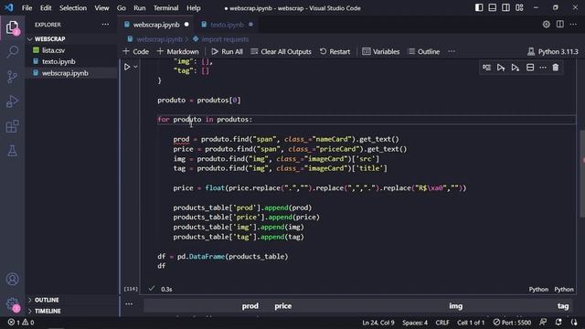Click Clear All Outputs
The image size is (585, 329).
(281, 51)
